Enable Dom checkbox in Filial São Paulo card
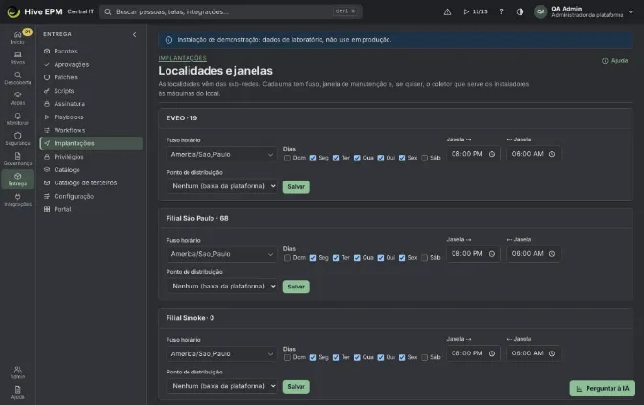Screen dimensions: 644x405 coord(287,258)
